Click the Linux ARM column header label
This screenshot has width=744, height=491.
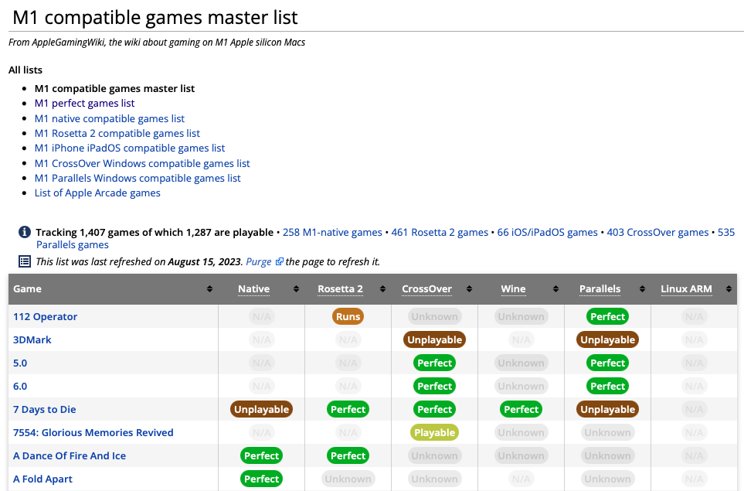pos(687,288)
